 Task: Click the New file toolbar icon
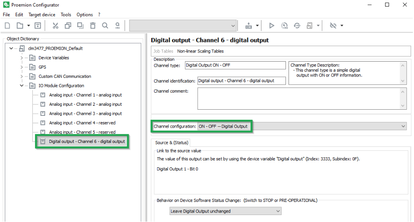point(7,26)
